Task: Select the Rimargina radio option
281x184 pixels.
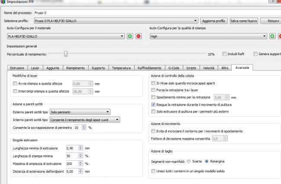Action: point(207,161)
